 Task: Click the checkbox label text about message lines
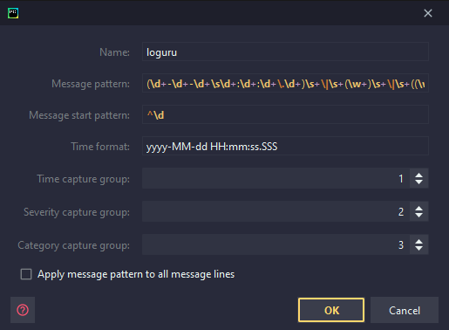click(x=136, y=274)
